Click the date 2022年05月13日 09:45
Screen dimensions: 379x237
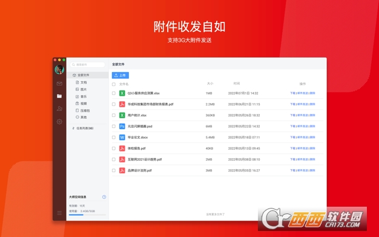pos(244,149)
